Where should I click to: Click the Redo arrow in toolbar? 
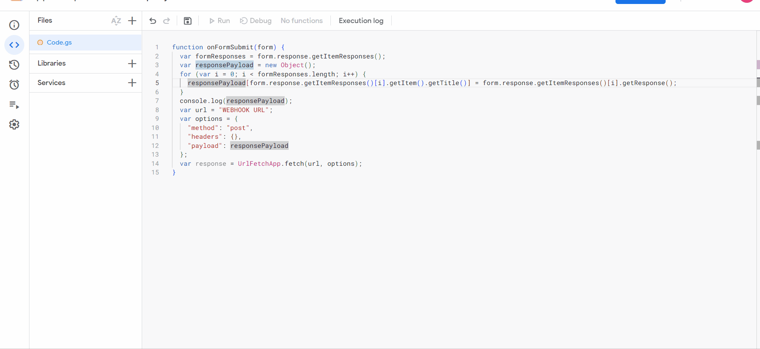167,21
